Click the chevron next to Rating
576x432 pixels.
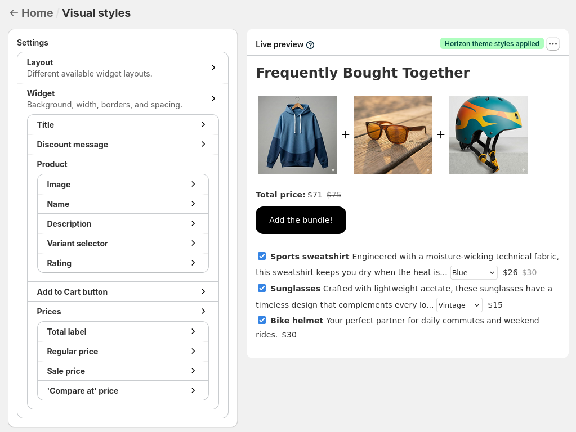[193, 263]
